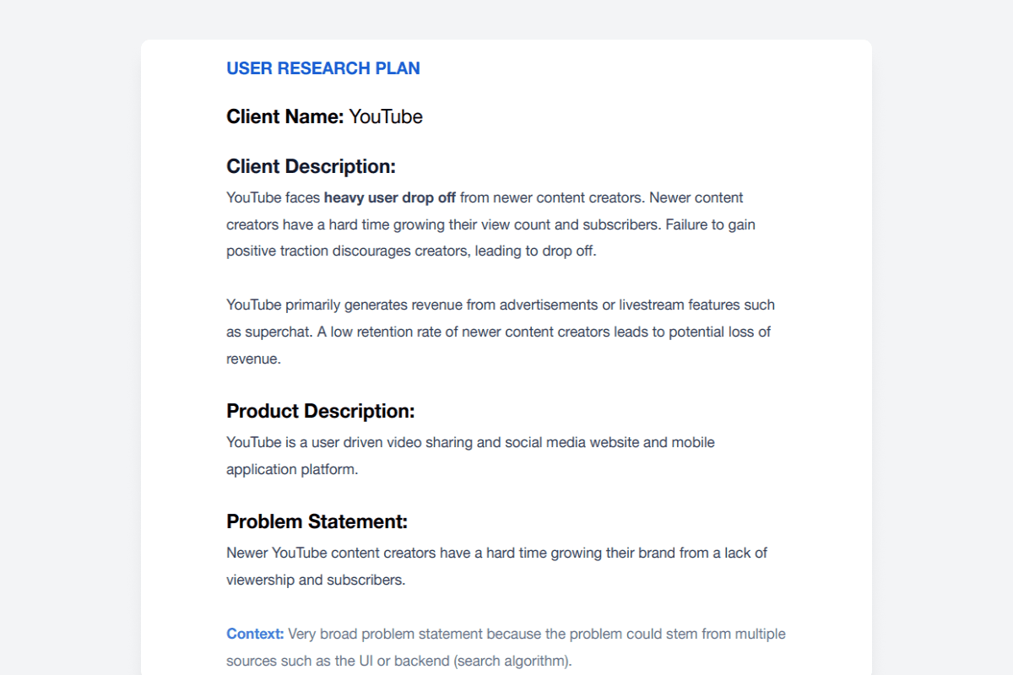1013x675 pixels.
Task: Click the Problem Statement heading
Action: coord(317,521)
